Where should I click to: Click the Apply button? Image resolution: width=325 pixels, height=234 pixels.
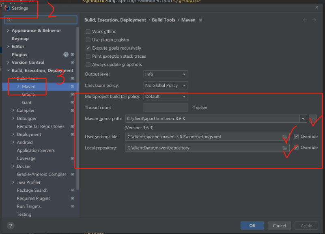(x=306, y=226)
